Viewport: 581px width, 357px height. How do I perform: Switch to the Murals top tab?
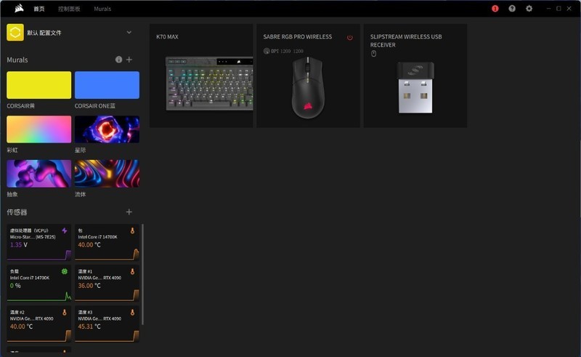tap(102, 9)
